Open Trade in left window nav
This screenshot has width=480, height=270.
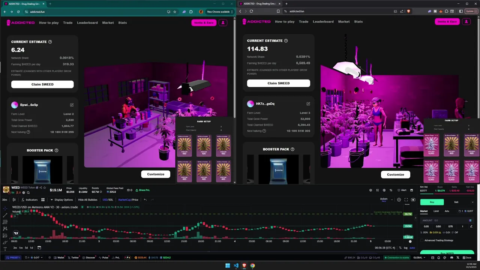pos(68,22)
